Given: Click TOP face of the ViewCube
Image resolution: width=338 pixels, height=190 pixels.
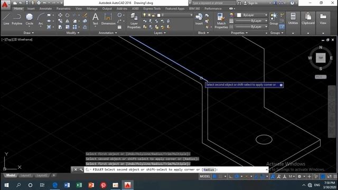Looking at the screenshot, I should tap(321, 58).
